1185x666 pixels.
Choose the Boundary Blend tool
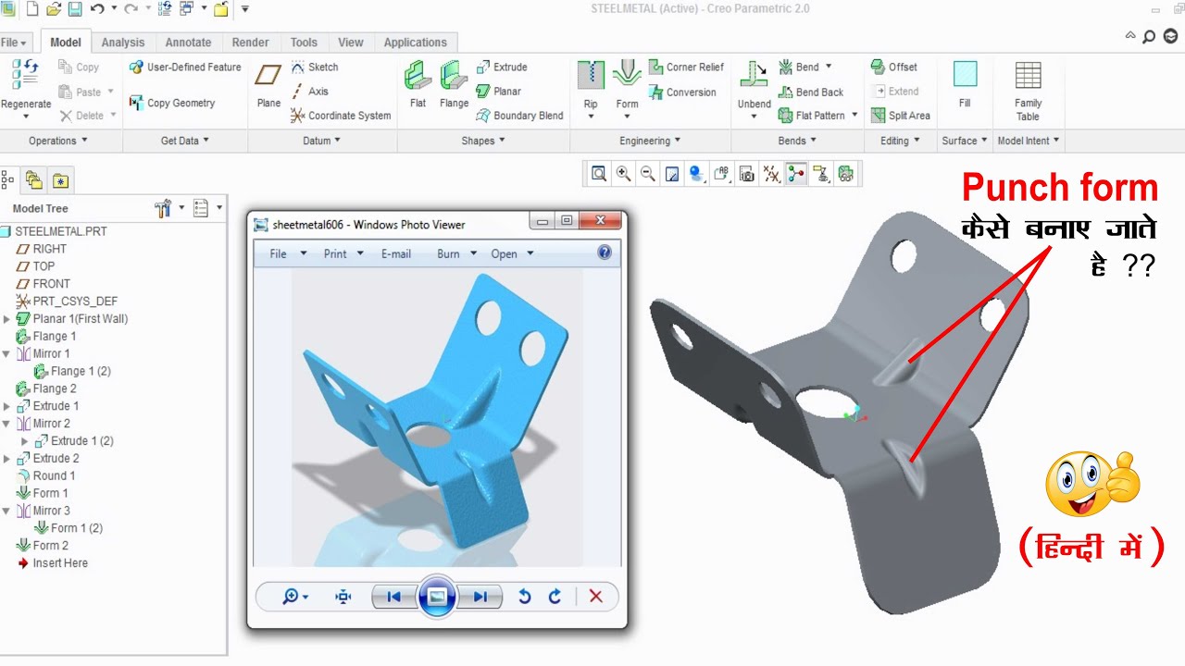(519, 116)
